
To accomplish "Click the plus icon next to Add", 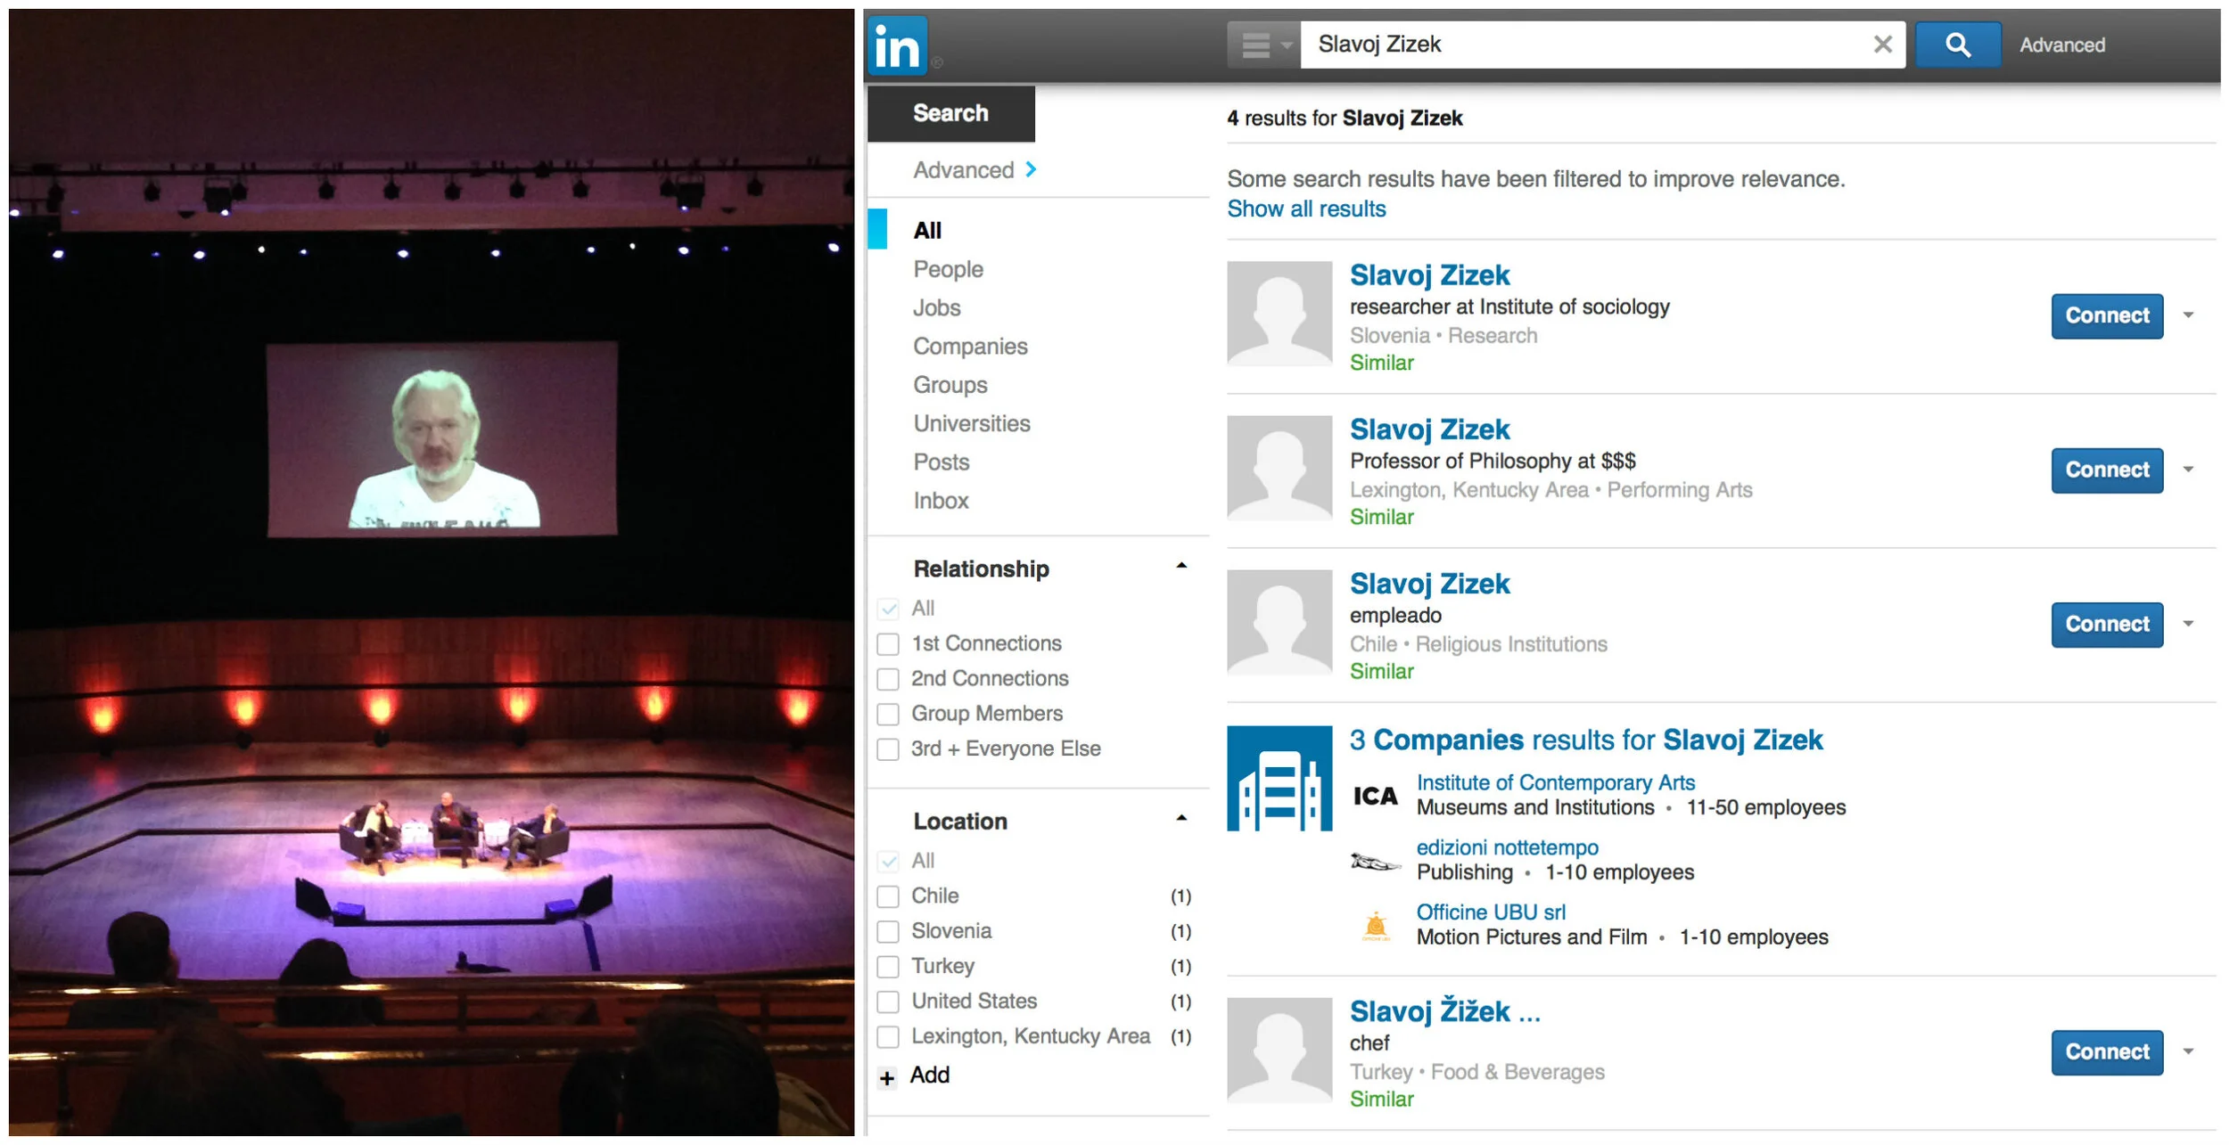I will coord(887,1079).
